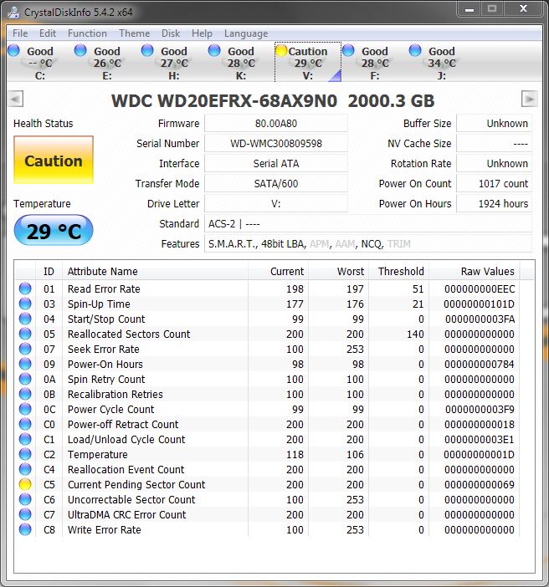Click the blue status orb for C: drive
549x587 pixels.
(x=13, y=50)
